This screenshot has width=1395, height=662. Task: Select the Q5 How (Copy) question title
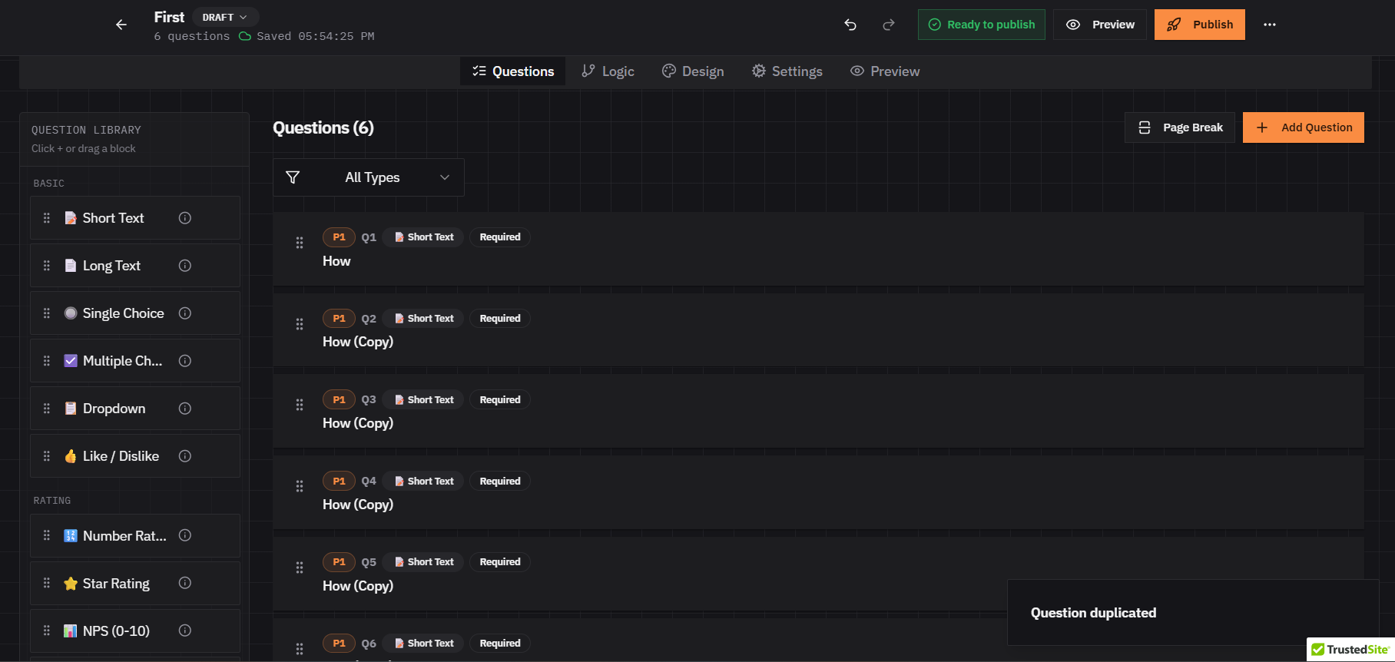tap(358, 586)
